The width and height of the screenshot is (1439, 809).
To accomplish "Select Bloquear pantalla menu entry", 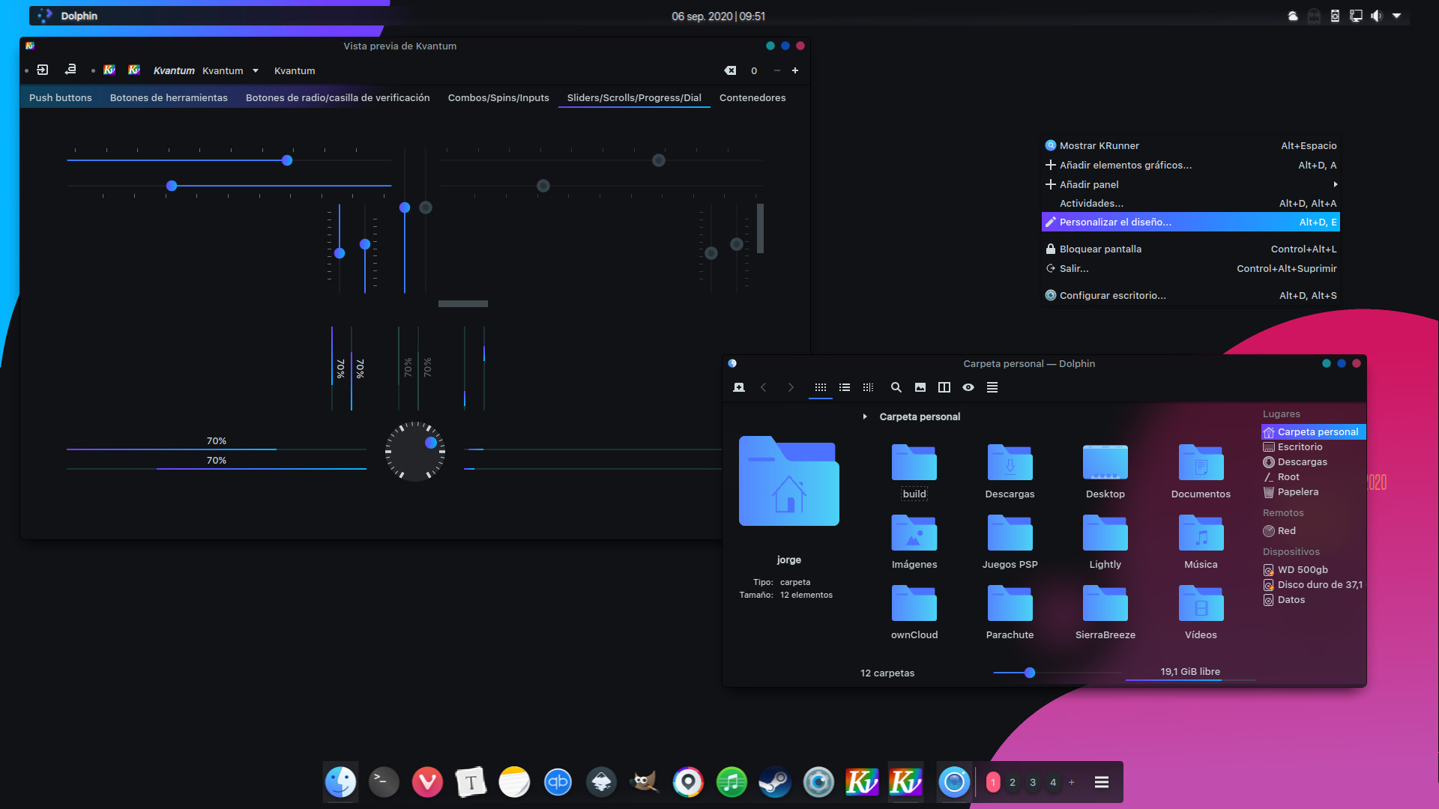I will coord(1191,249).
